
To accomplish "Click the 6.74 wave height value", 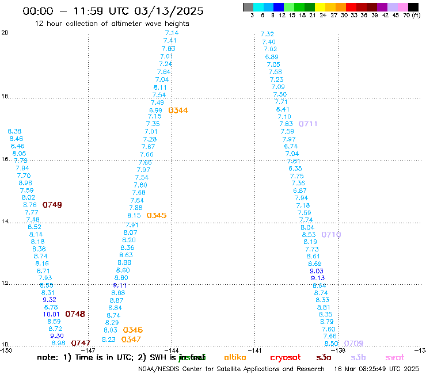I will 291,146.
